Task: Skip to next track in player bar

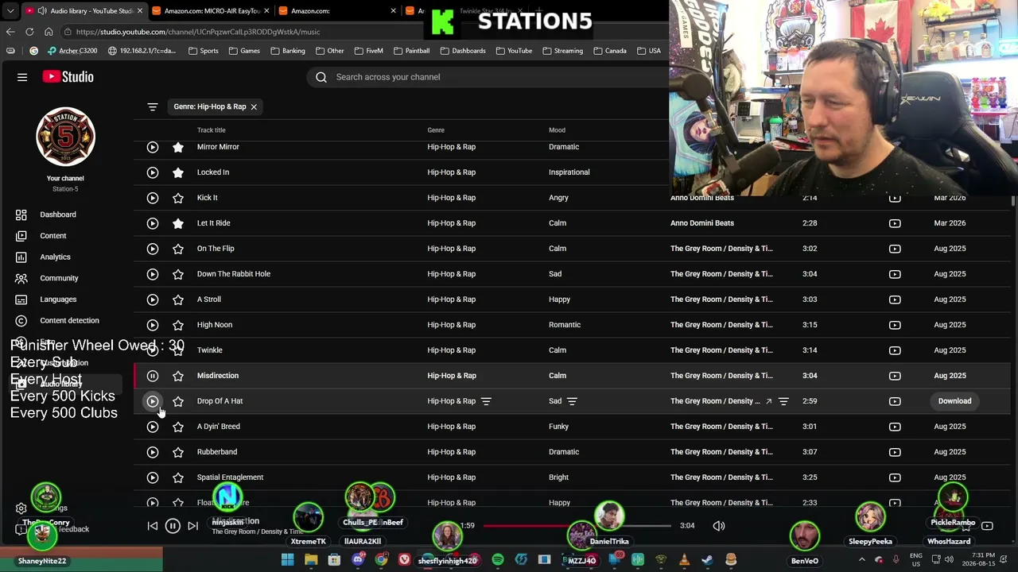Action: coord(192,526)
